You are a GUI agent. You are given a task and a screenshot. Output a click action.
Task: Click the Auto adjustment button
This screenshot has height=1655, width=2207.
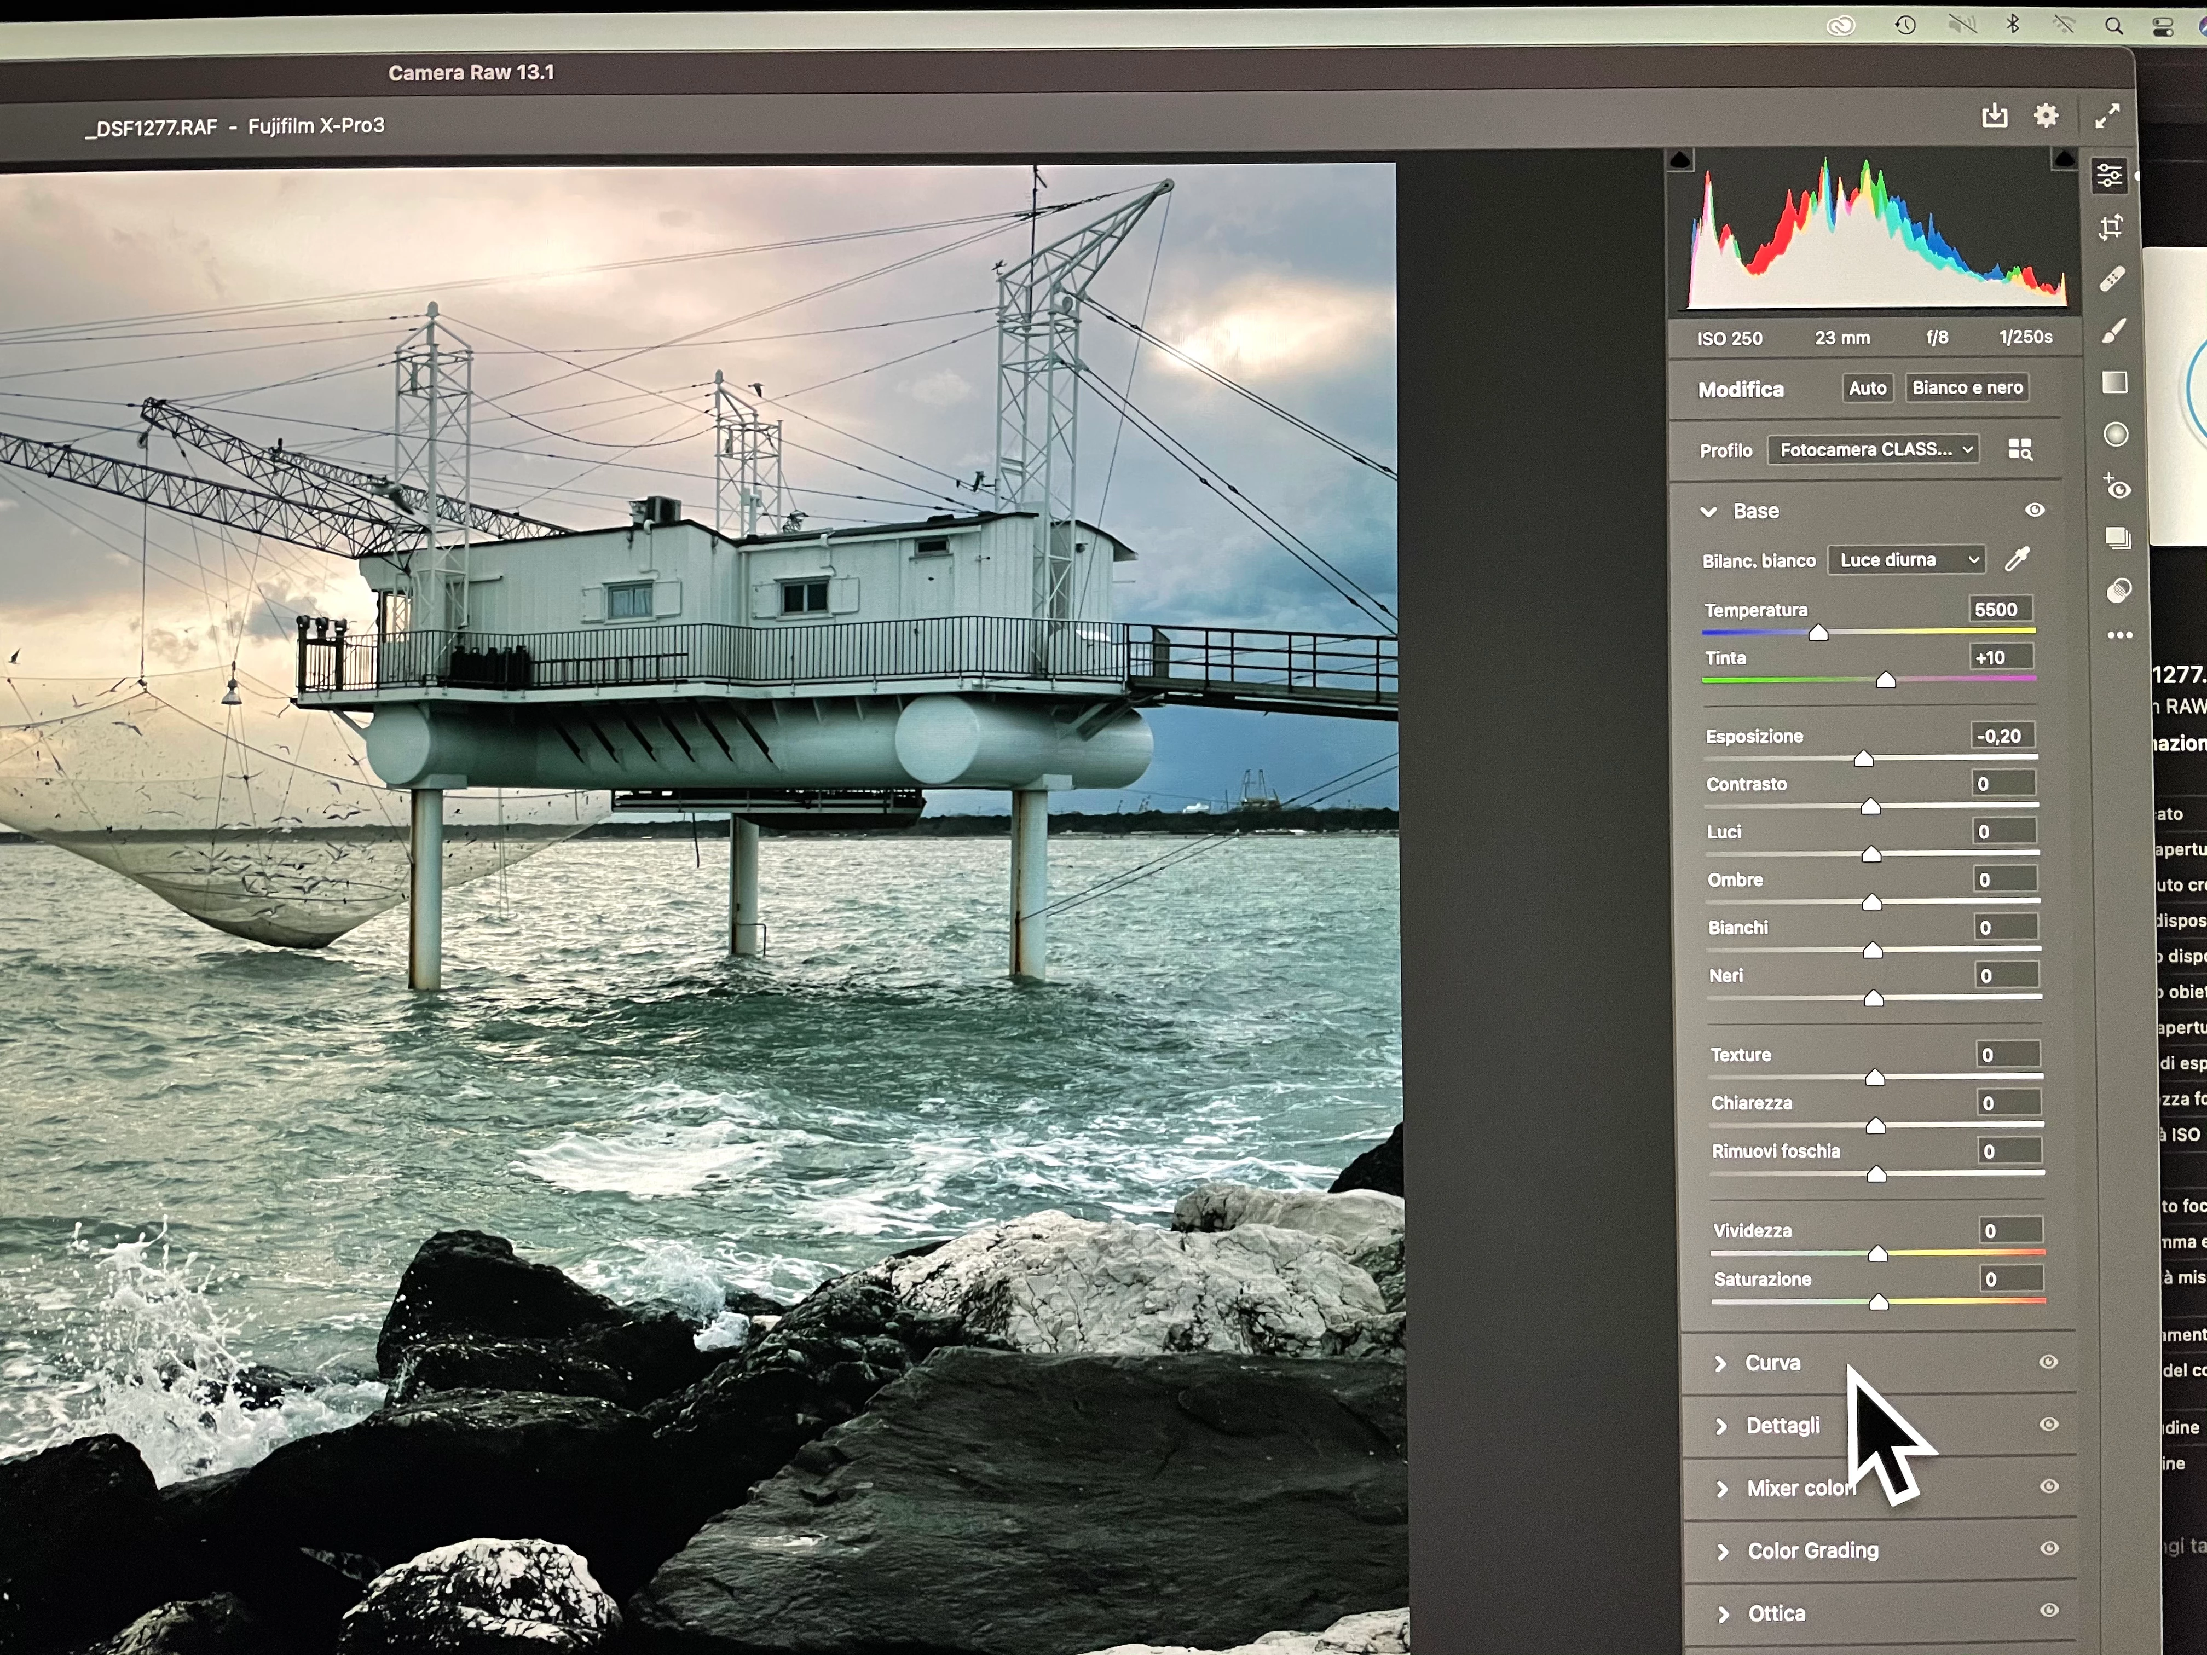[x=1867, y=388]
